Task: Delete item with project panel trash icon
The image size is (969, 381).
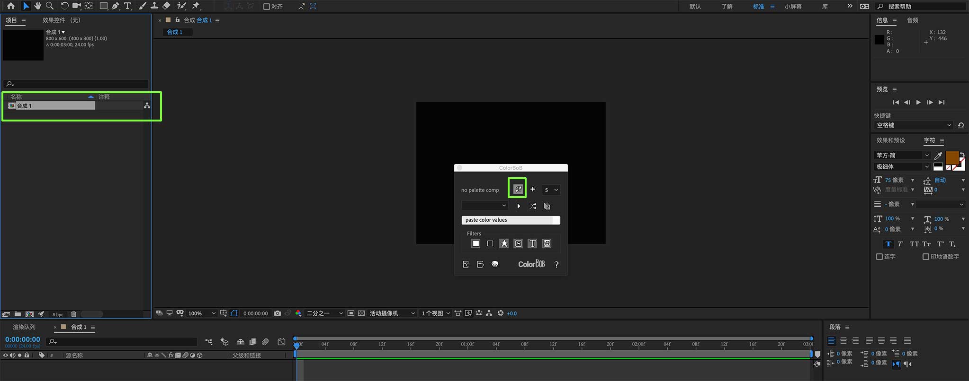Action: 73,314
